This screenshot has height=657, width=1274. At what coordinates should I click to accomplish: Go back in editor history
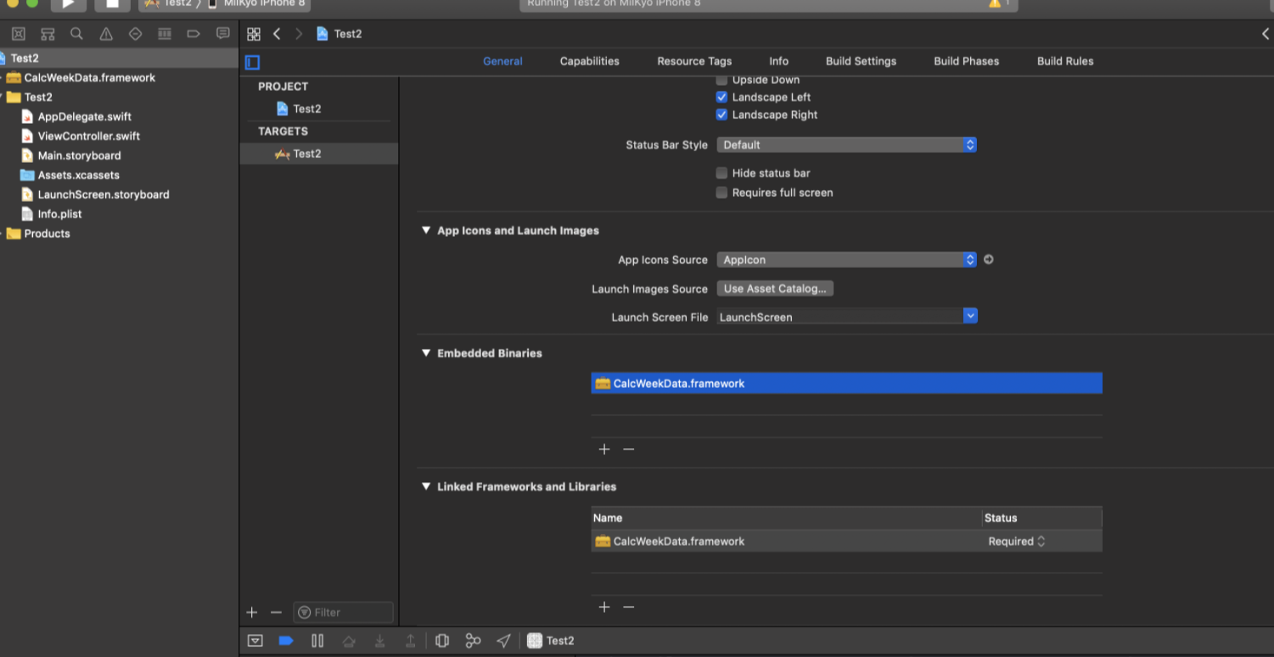[x=277, y=34]
